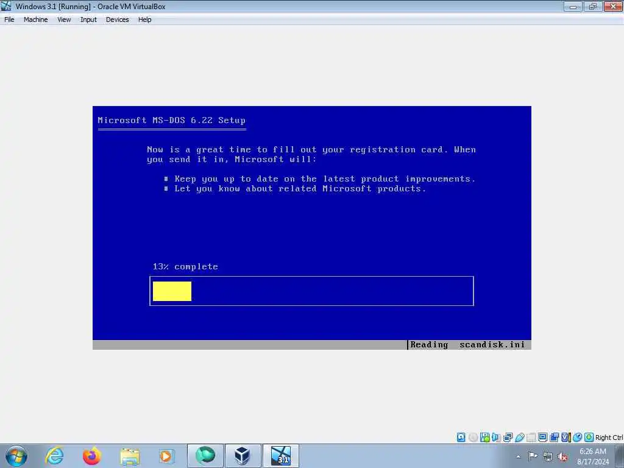Viewport: 624px width, 468px height.
Task: Launch Internet Explorer from taskbar
Action: point(54,456)
